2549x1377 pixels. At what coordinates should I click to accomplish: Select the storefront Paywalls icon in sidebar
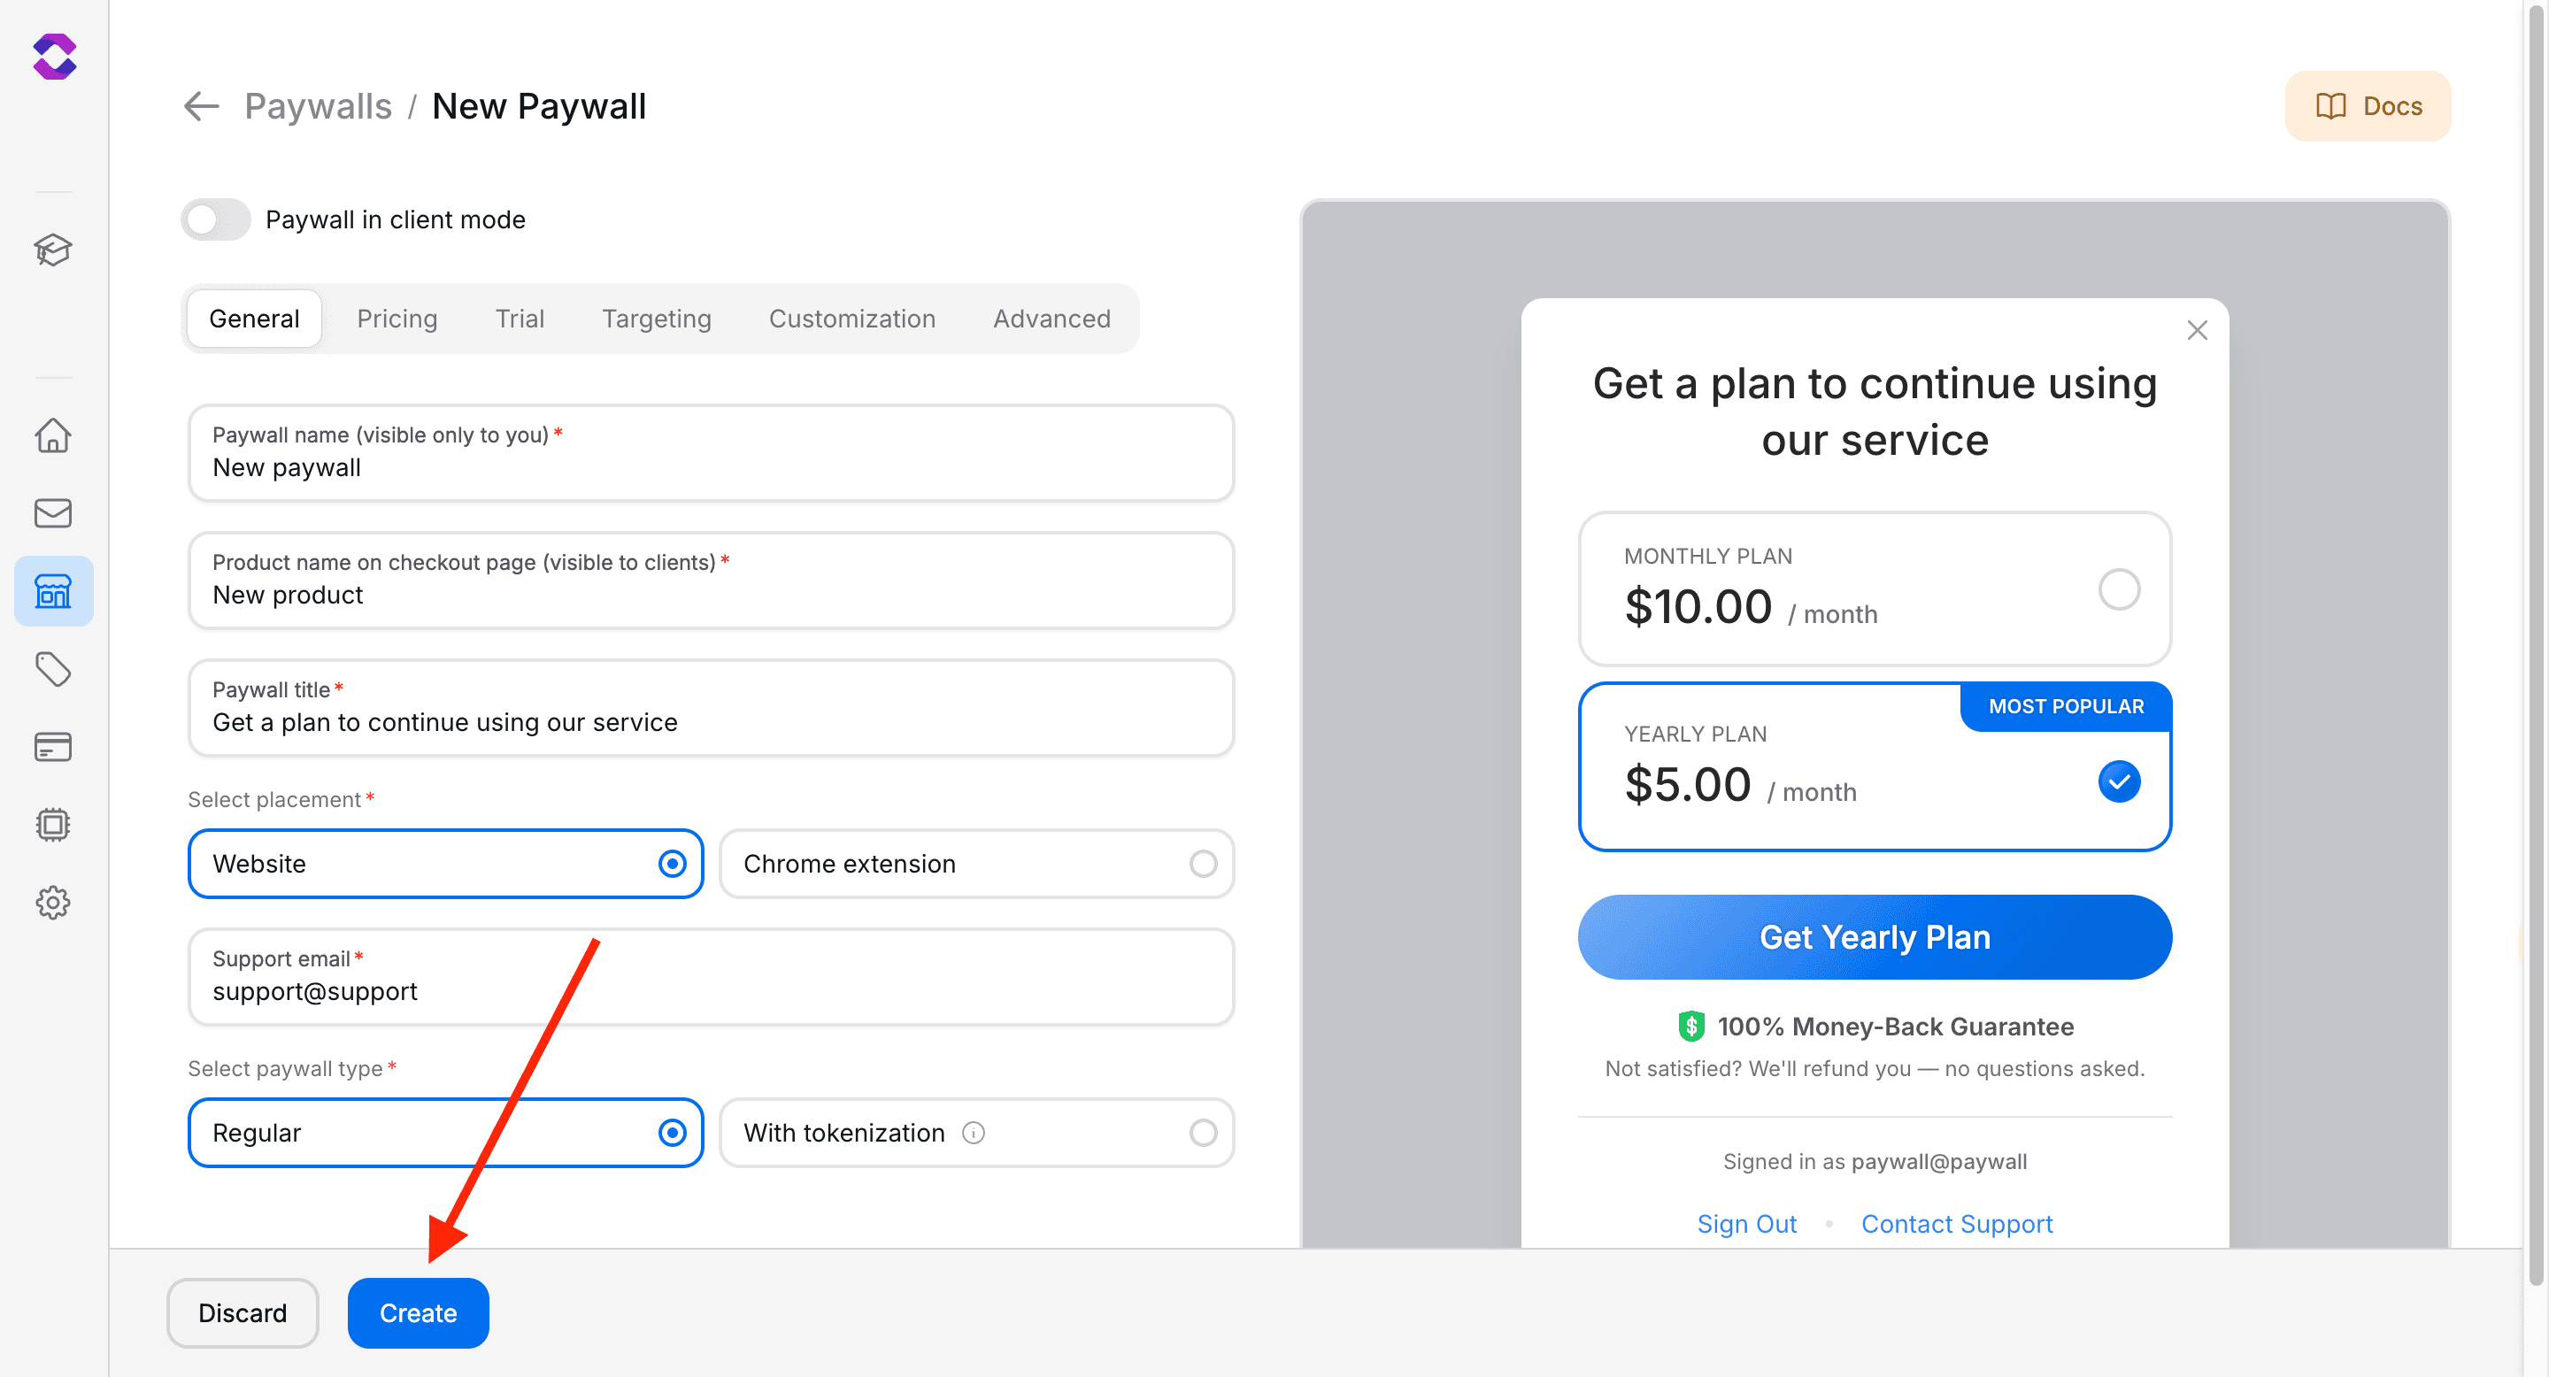pyautogui.click(x=52, y=590)
